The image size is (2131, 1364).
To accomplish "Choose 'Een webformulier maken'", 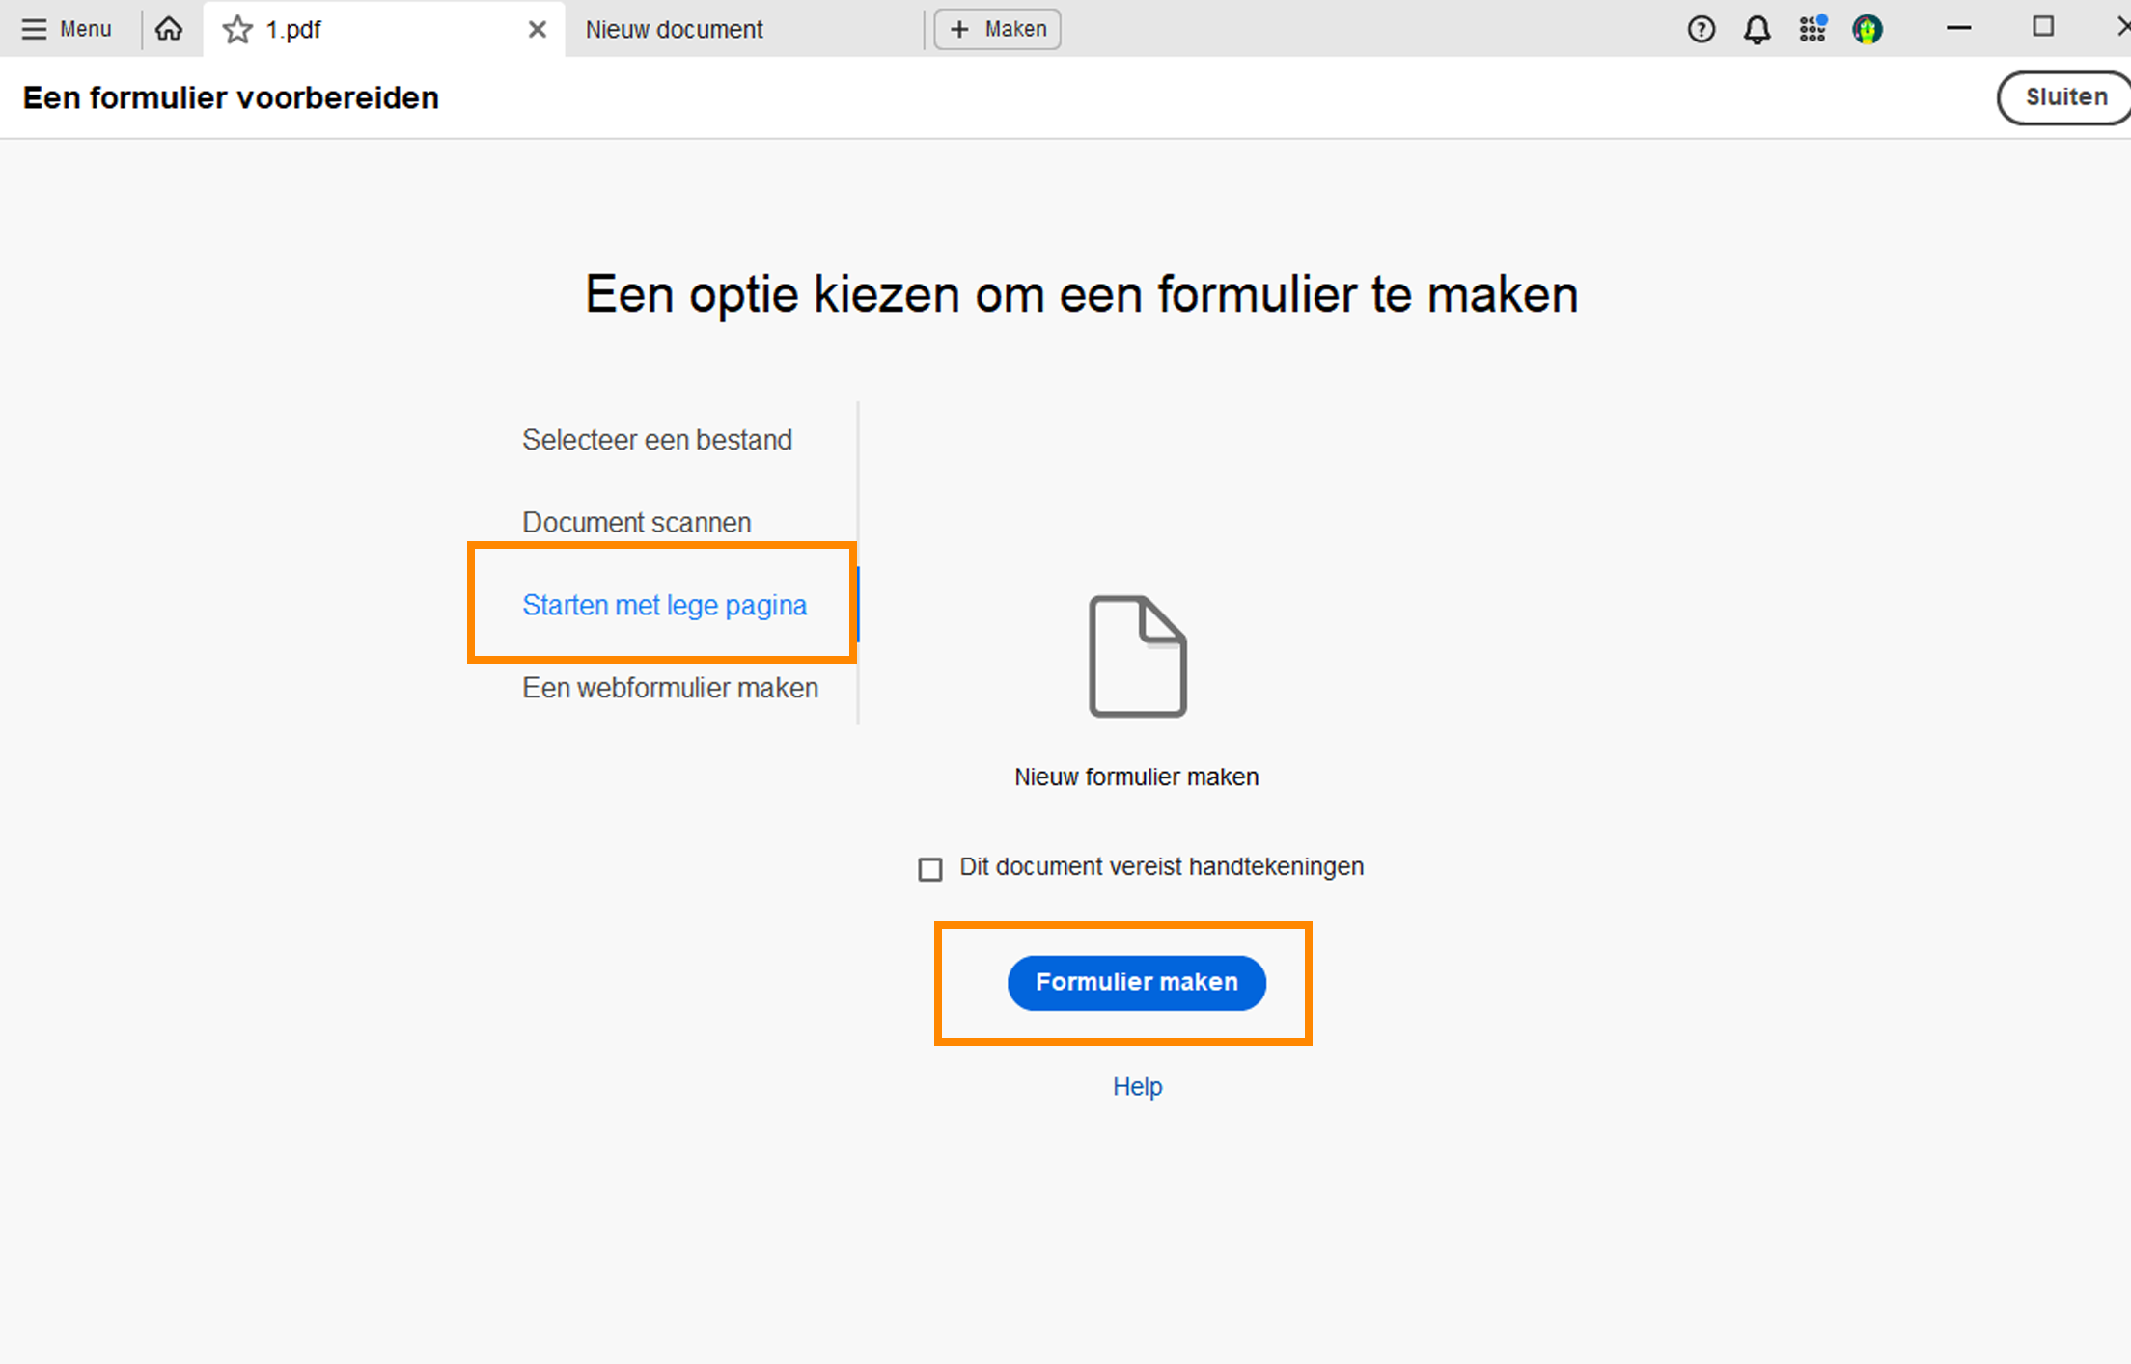I will [670, 687].
